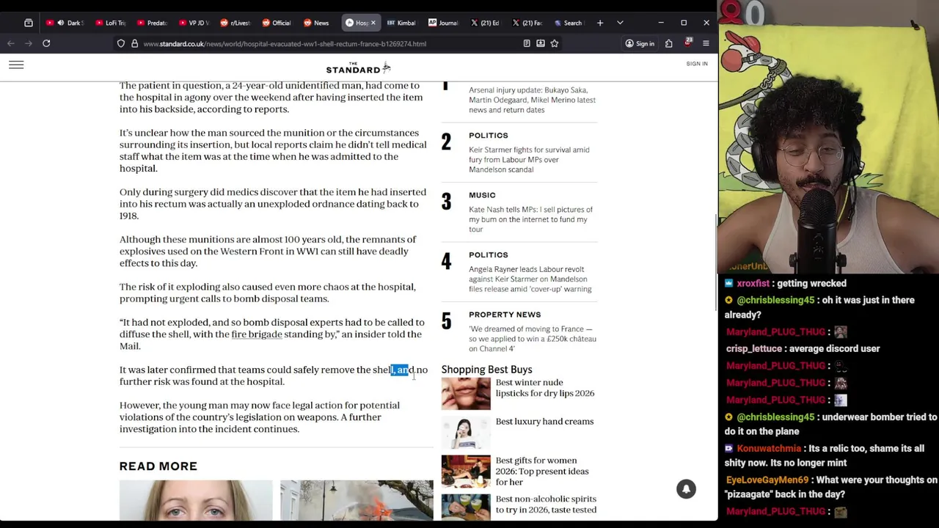Screen dimensions: 939x528
Task: Click the READ MORE heading
Action: click(x=158, y=466)
